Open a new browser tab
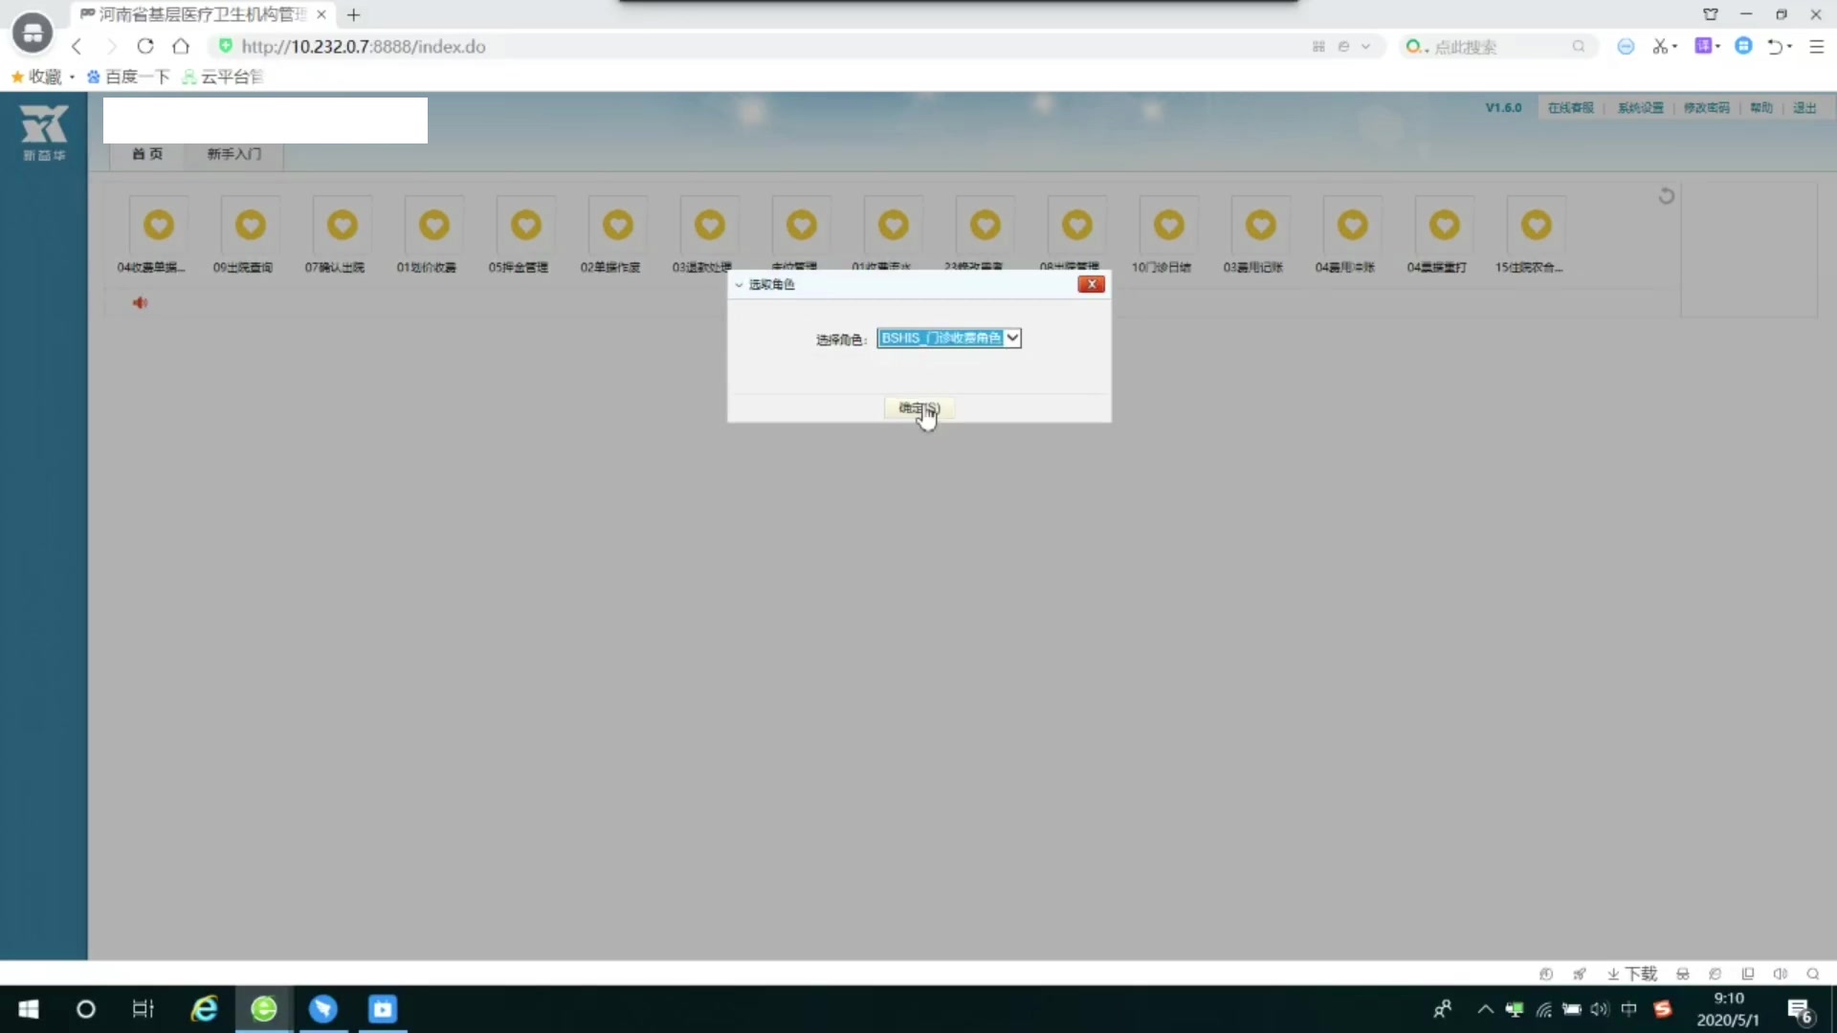Viewport: 1837px width, 1033px height. click(x=354, y=14)
